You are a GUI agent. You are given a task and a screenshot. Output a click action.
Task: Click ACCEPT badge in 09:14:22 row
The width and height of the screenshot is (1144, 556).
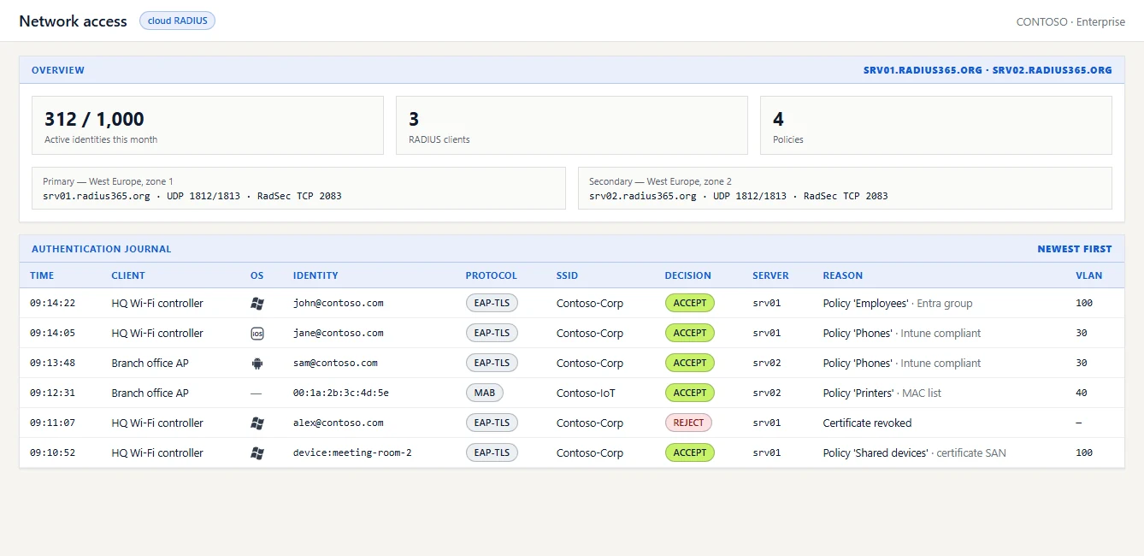pyautogui.click(x=690, y=303)
